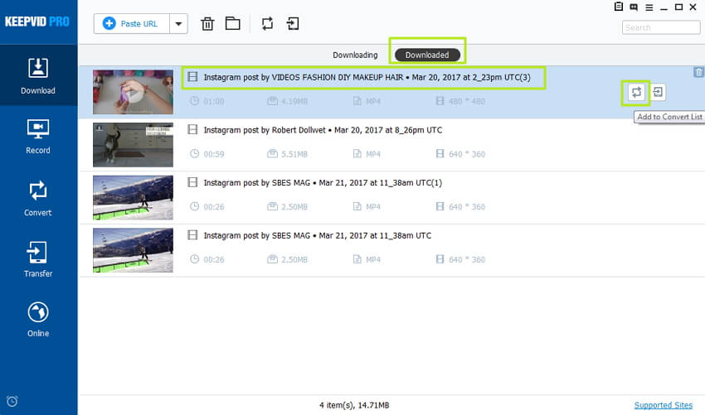This screenshot has height=415, width=705.
Task: Click the Paste URL button
Action: 131,24
